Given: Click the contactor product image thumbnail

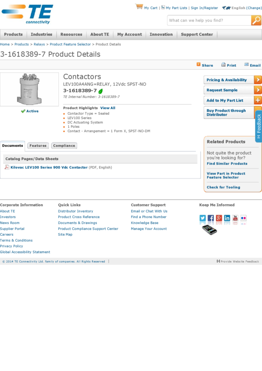Looking at the screenshot, I should (29, 89).
